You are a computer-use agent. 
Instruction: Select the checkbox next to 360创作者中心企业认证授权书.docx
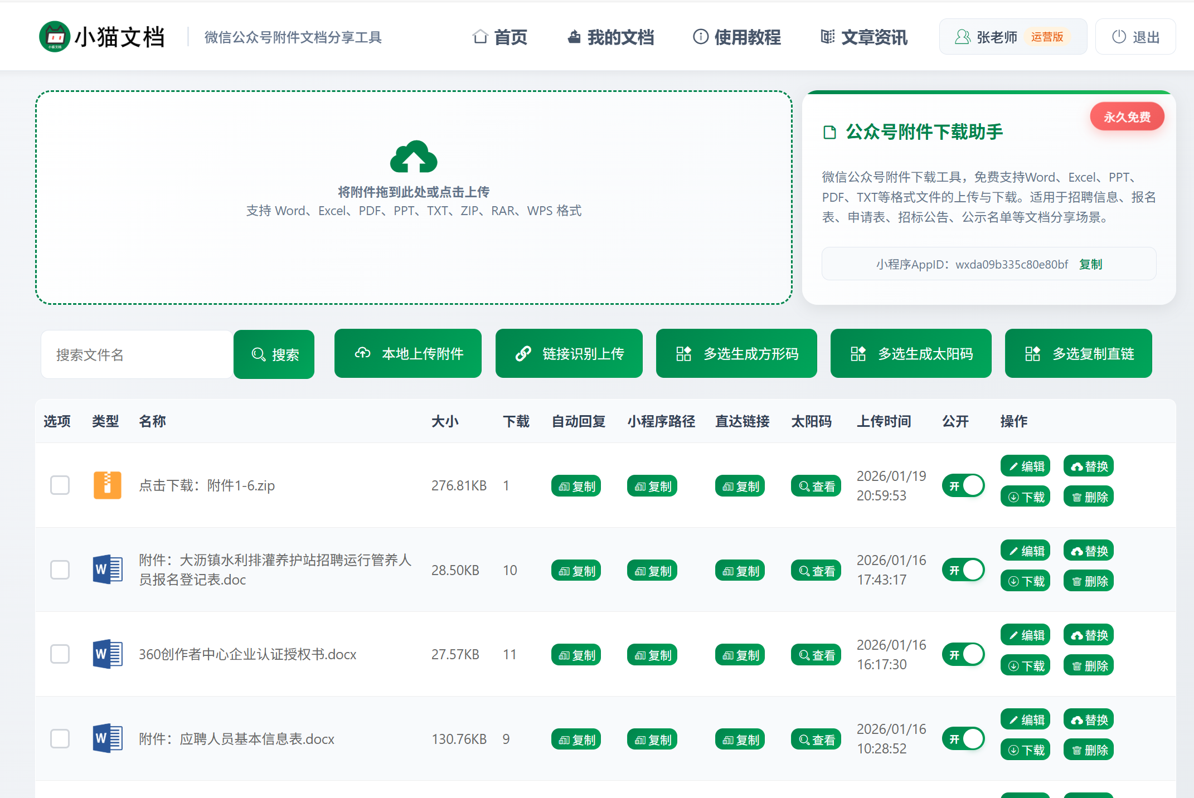coord(60,654)
